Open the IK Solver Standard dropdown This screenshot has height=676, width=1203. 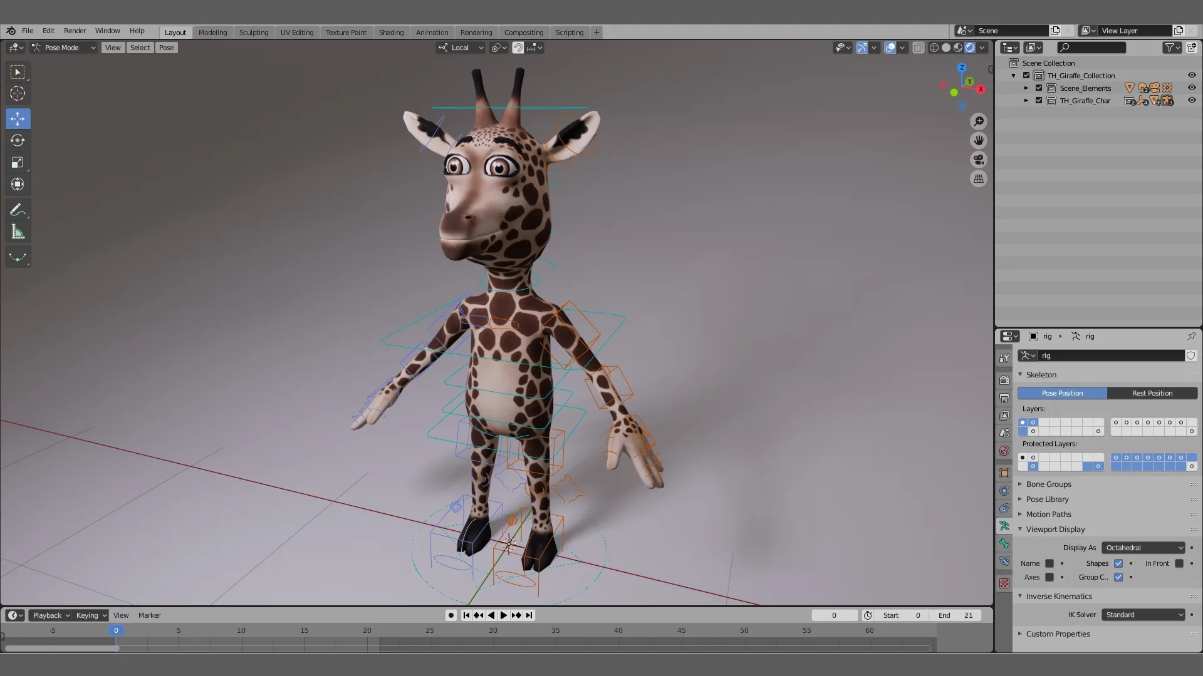[1143, 615]
